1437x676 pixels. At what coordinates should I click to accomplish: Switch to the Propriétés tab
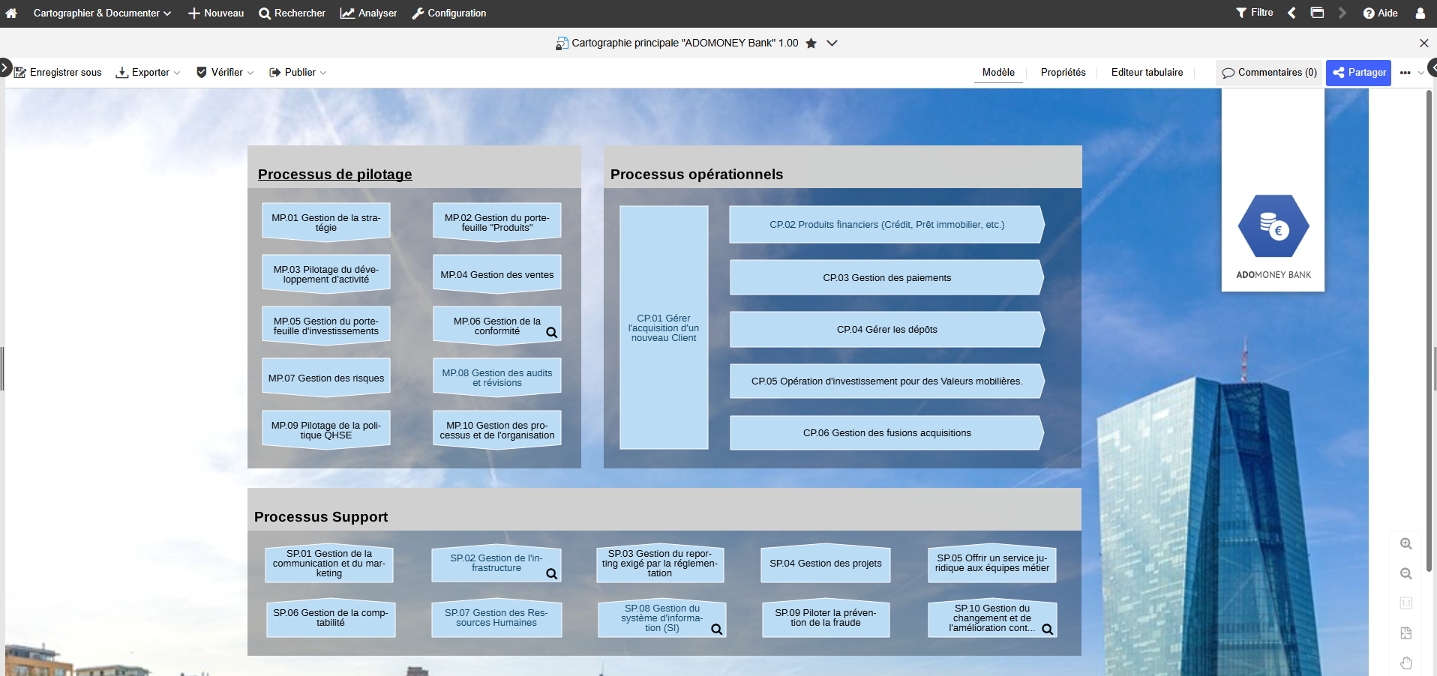tap(1063, 73)
